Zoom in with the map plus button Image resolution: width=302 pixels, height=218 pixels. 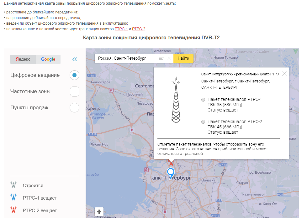(99, 212)
